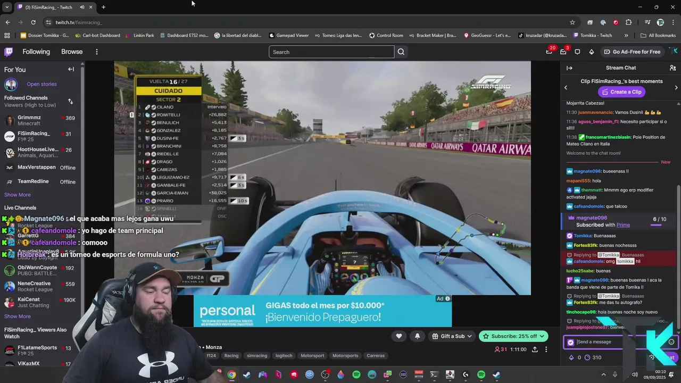The image size is (681, 383).
Task: Open the Control Room bookmark
Action: pyautogui.click(x=386, y=36)
